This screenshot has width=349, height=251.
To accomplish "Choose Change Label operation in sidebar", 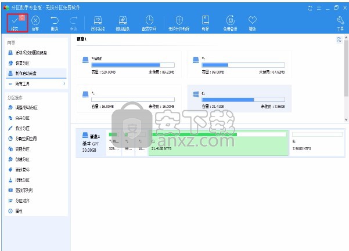I will pyautogui.click(x=37, y=170).
